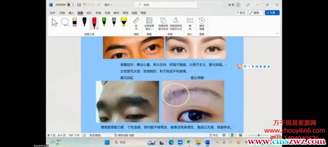
Task: Switch to the Insert (插入) tab
Action: click(71, 13)
